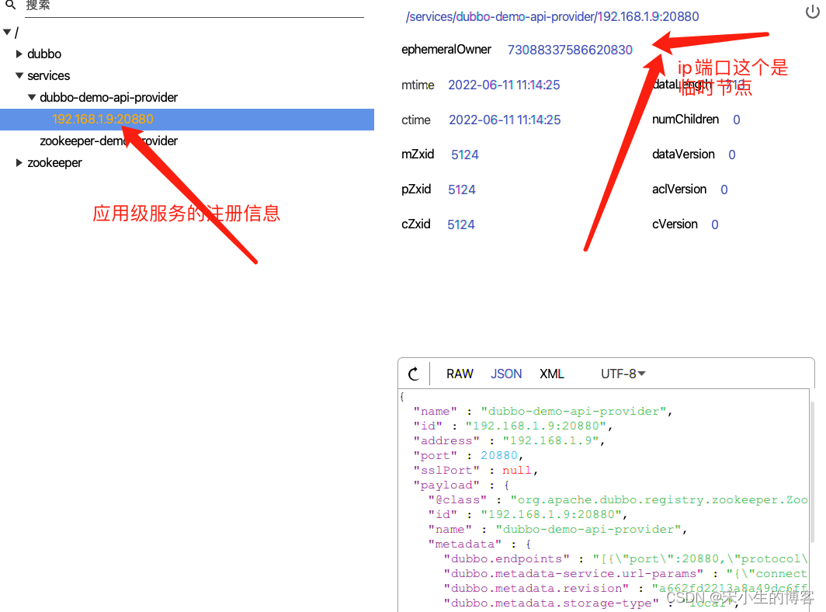
Task: Click the ephemeralOwner value
Action: (x=570, y=50)
